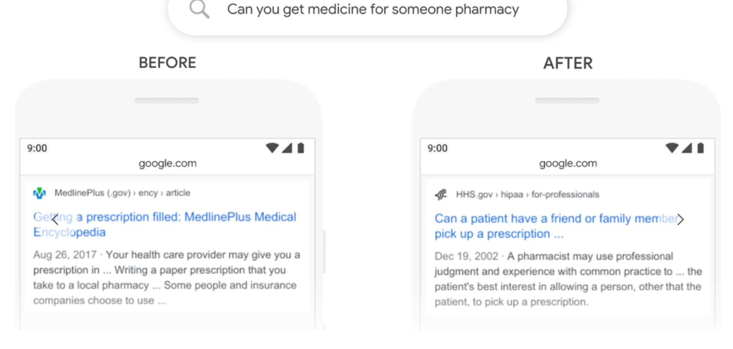Click the BEFORE heading label
733x349 pixels.
tap(167, 63)
